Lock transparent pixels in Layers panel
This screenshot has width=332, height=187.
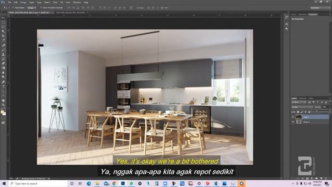[298, 112]
